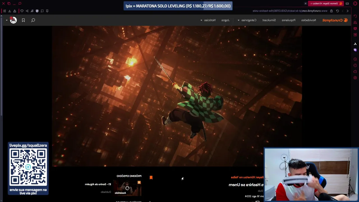Expand the Categorias dropdown
Viewport: 359px width, 202px height.
point(247,20)
